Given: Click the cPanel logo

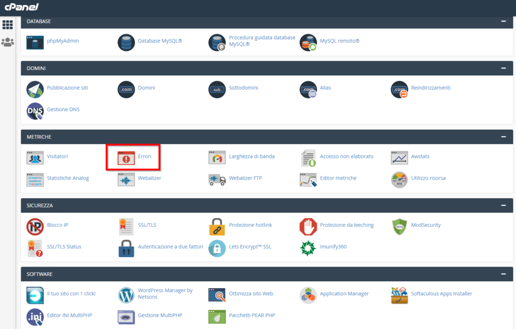Looking at the screenshot, I should 22,7.
